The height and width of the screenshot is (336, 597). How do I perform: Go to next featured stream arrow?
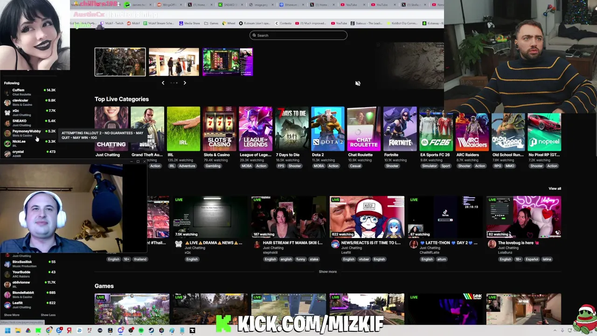click(x=185, y=83)
